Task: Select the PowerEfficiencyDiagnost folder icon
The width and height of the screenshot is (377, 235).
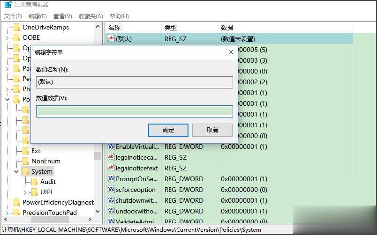Action: point(16,202)
